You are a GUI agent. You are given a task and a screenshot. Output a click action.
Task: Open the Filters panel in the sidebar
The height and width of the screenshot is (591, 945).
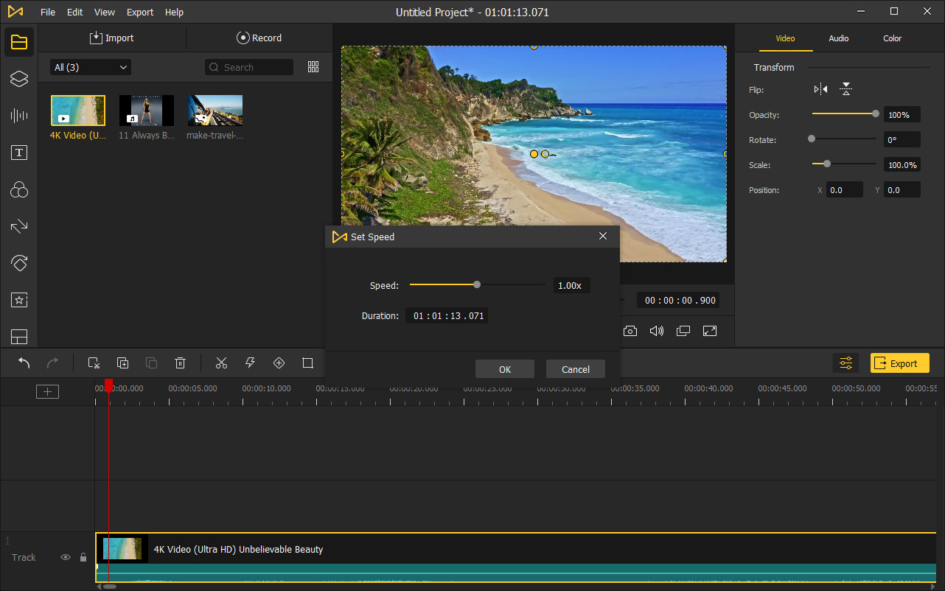[x=18, y=189]
